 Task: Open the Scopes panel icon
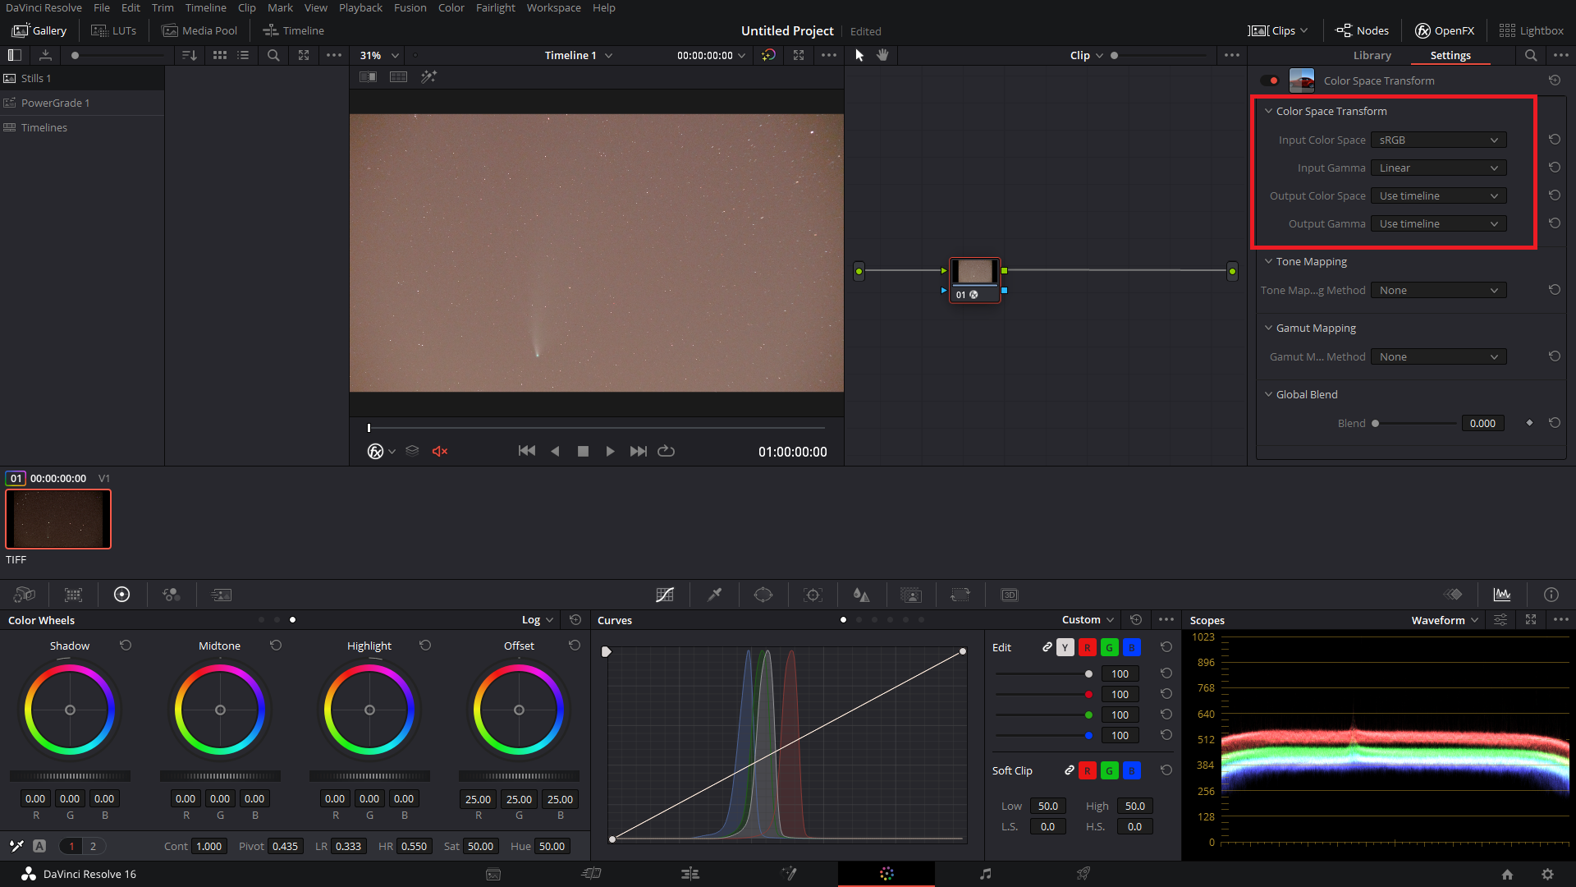tap(1502, 595)
